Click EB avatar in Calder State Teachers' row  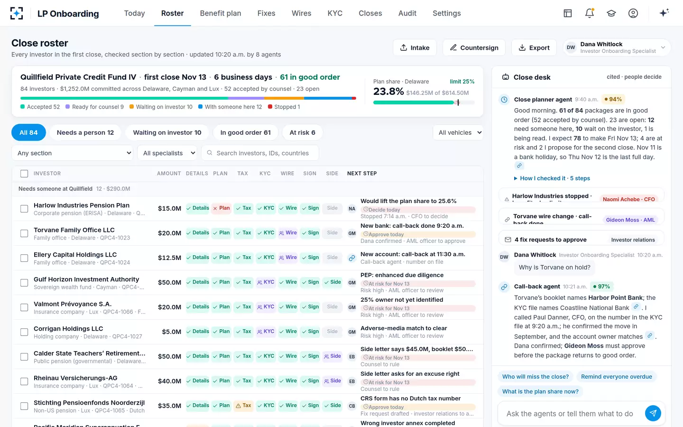352,357
